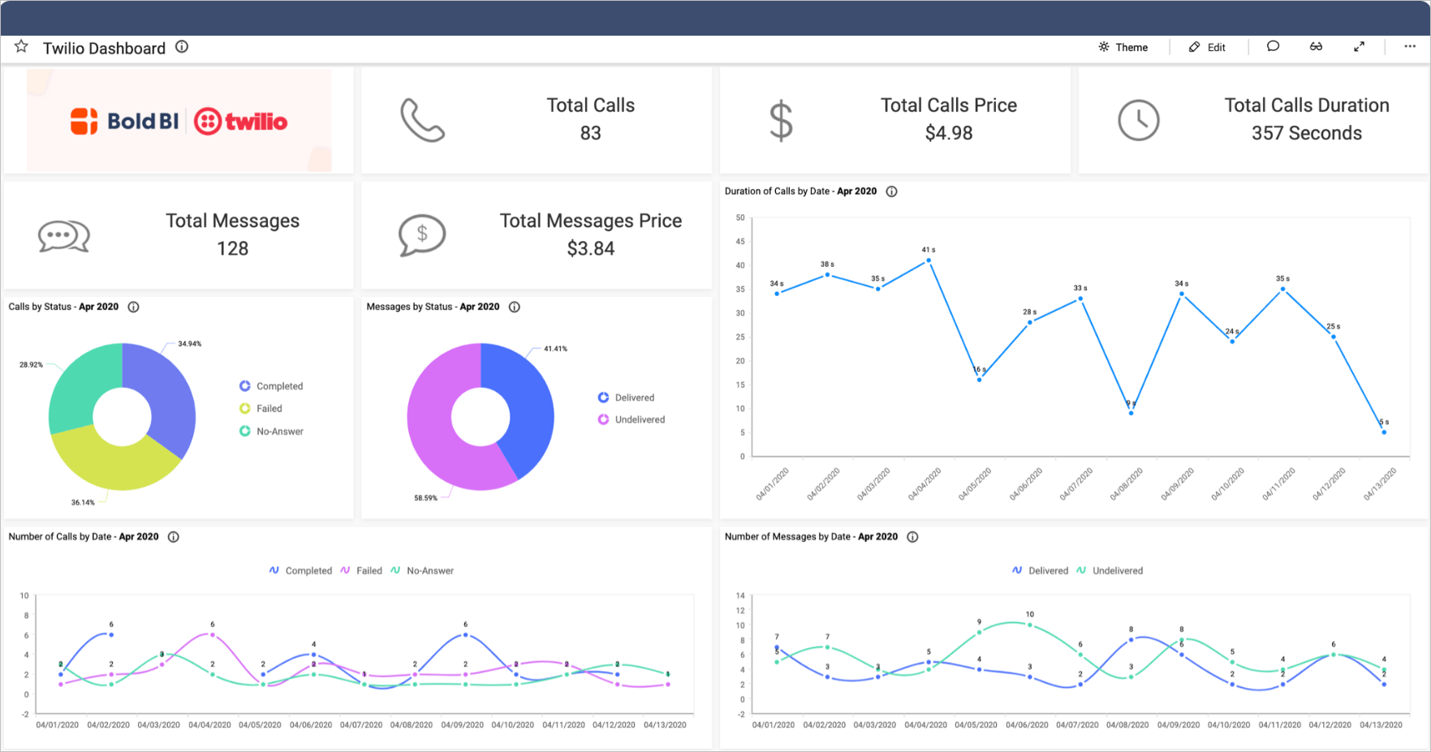
Task: Toggle Completed legend in Calls by Status pie
Action: (271, 386)
